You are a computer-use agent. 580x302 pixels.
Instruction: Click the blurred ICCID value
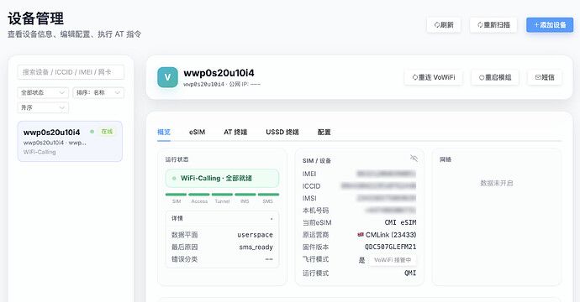[x=378, y=185]
